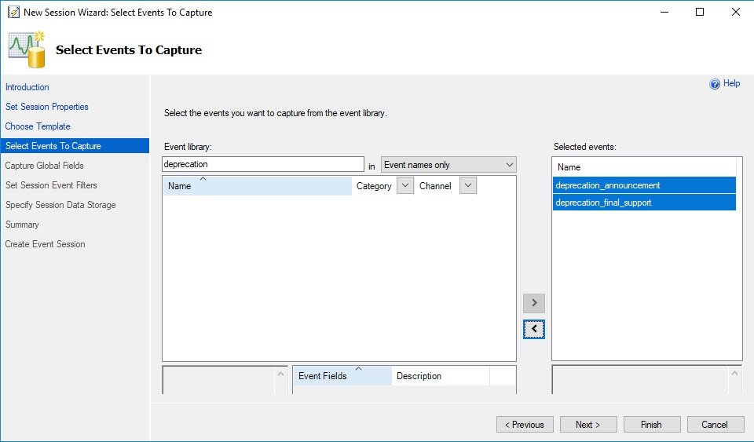
Task: Go to Set Session Properties step
Action: tap(47, 107)
